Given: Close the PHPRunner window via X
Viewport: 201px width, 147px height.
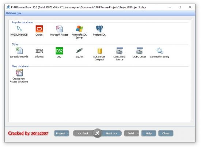Looking at the screenshot, I should (190, 7).
